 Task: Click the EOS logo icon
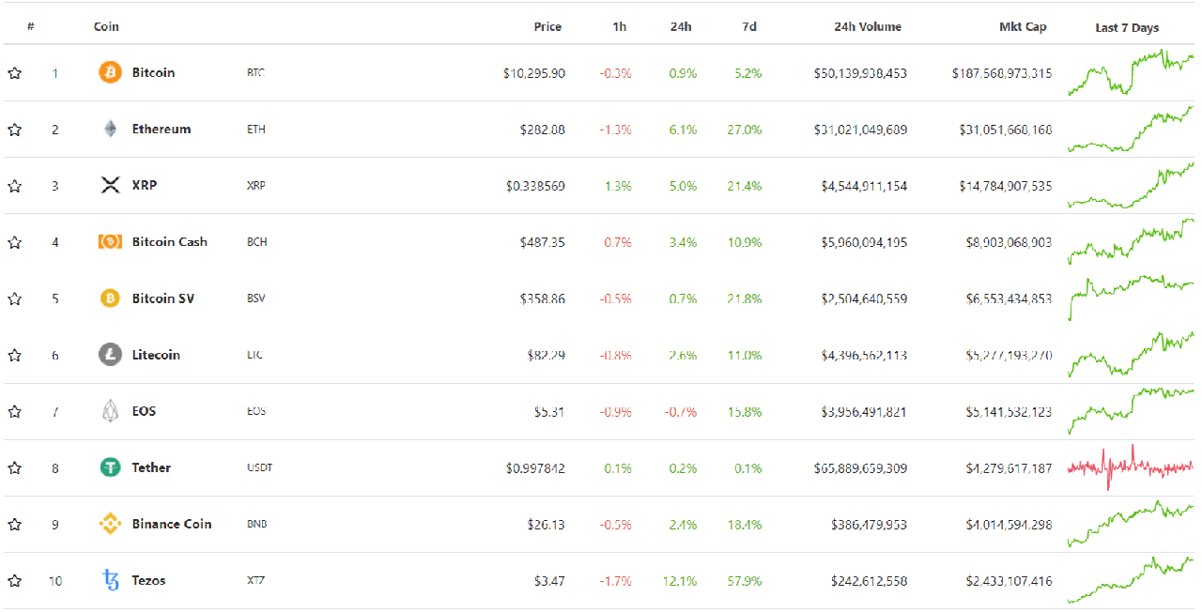[x=110, y=411]
